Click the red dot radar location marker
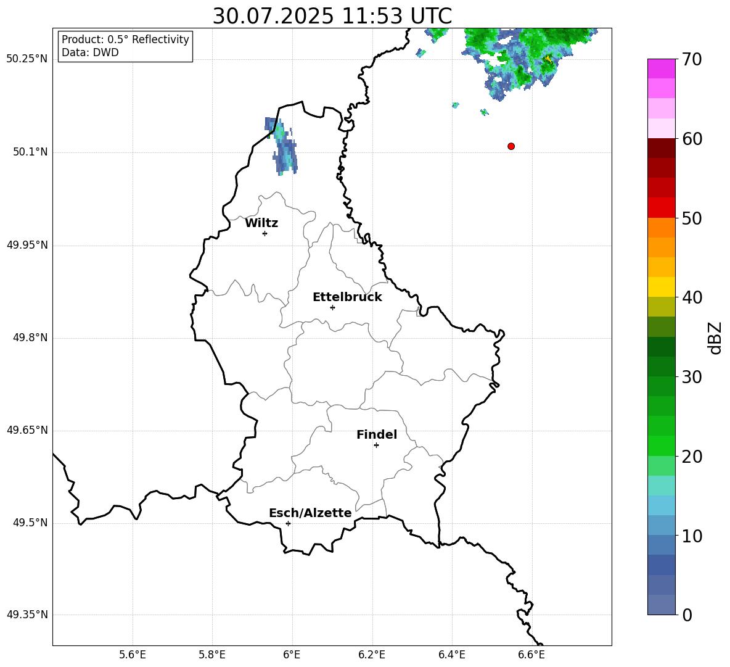 point(511,146)
